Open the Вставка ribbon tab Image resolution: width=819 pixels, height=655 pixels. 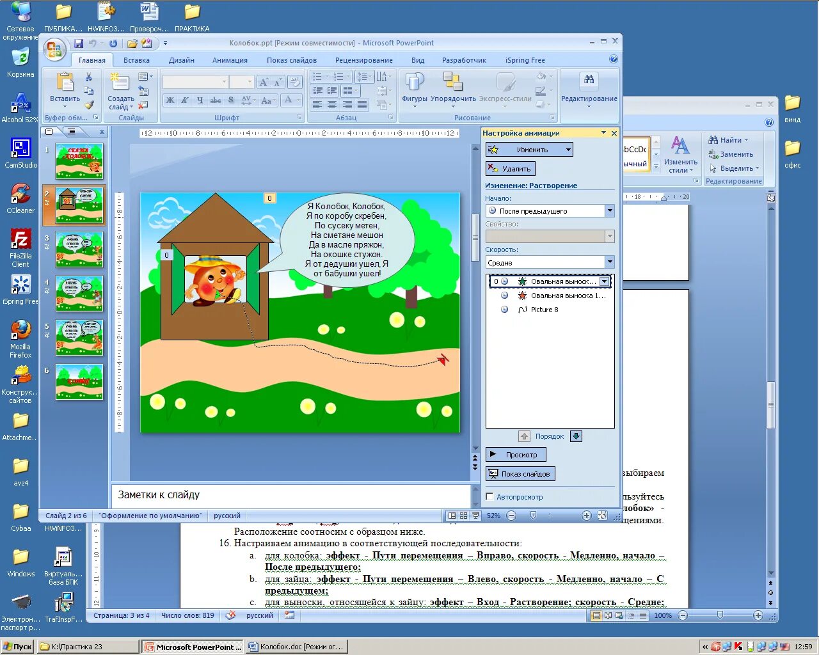[x=136, y=60]
